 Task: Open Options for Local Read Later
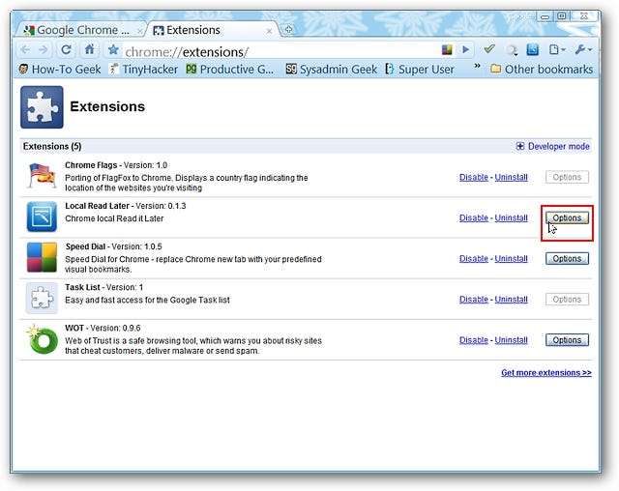[x=567, y=218]
